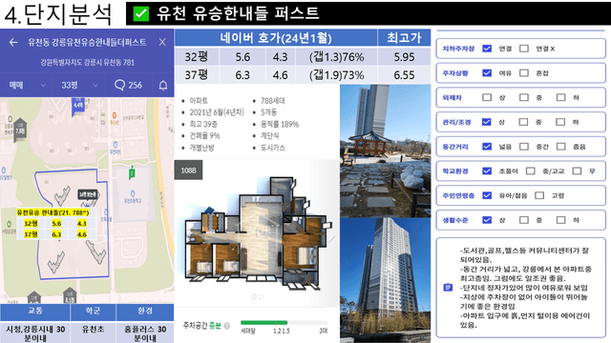Image resolution: width=611 pixels, height=343 pixels.
Task: Uncheck 동간거리 넓음 checkbox
Action: click(x=487, y=146)
